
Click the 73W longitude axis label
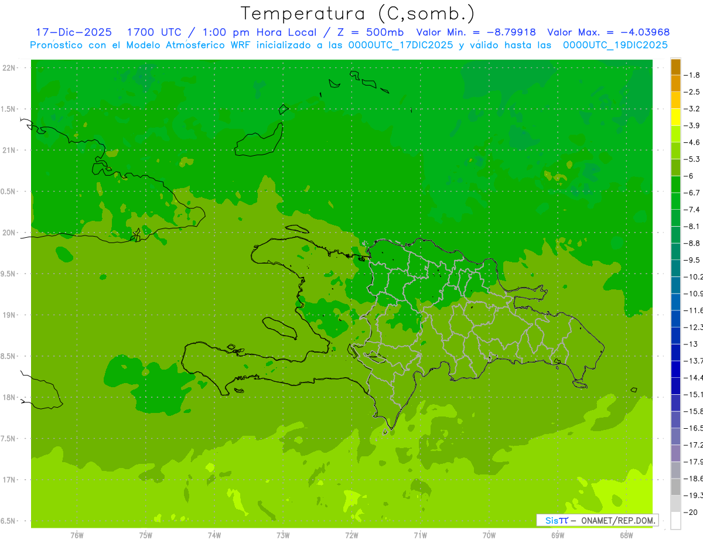click(x=283, y=535)
